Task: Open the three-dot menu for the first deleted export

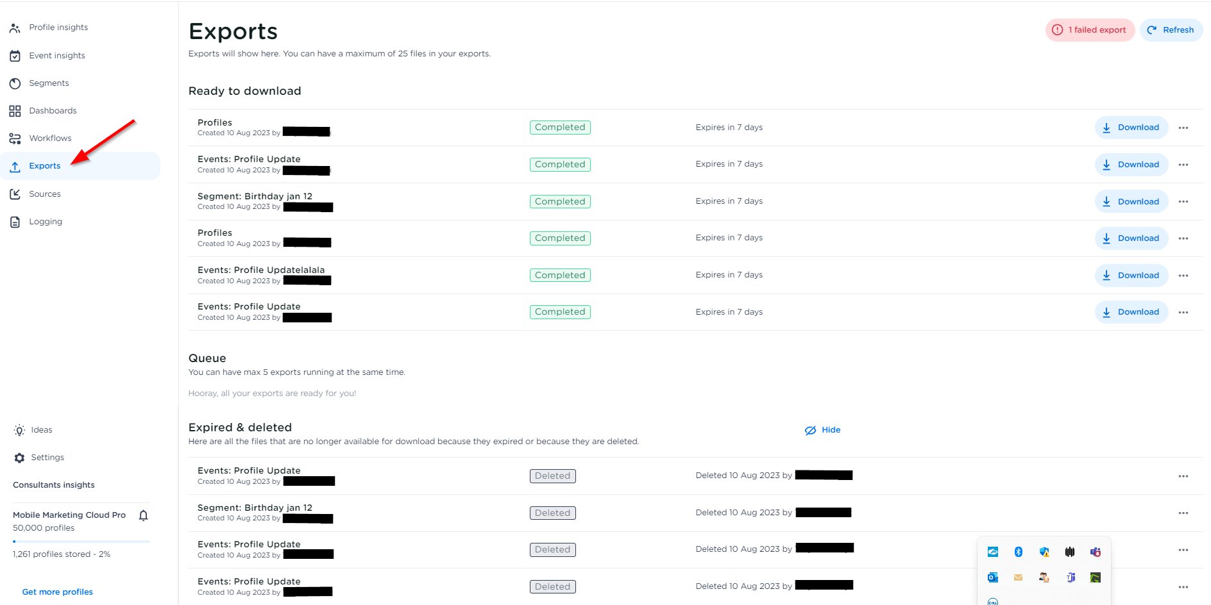Action: click(1183, 476)
